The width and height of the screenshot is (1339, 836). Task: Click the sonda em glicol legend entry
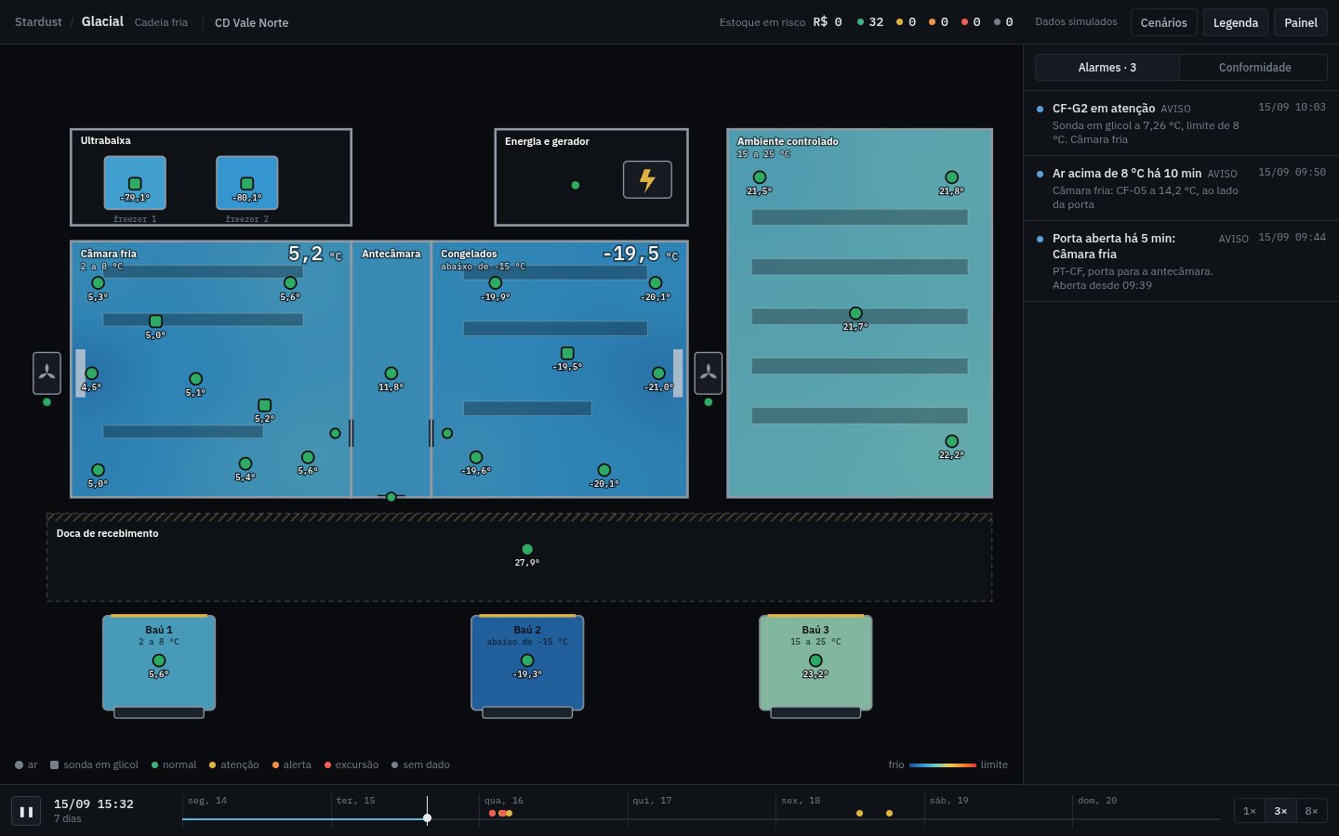(94, 764)
